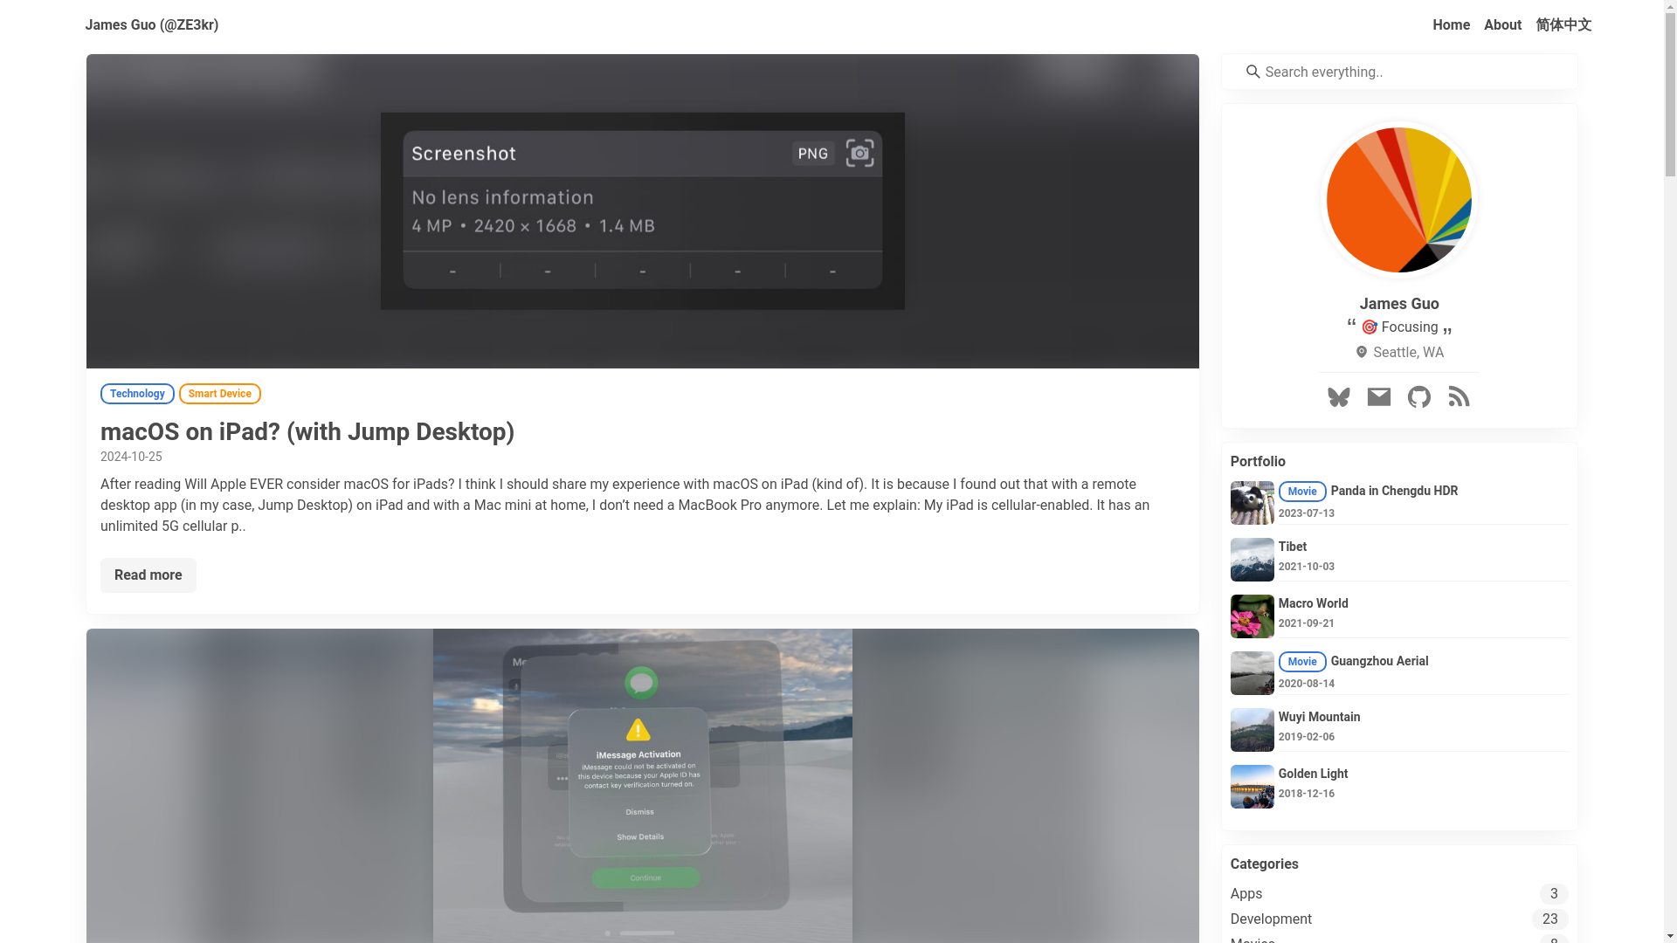Image resolution: width=1677 pixels, height=943 pixels.
Task: Click the 2020-08-14 date under Guangzhou Aerial
Action: (1307, 684)
